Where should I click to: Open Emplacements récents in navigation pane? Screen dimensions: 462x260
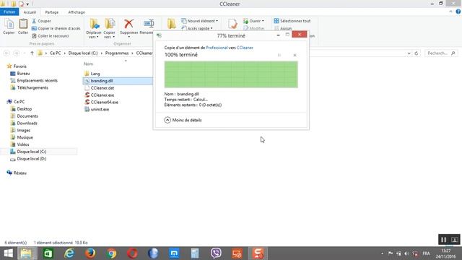pyautogui.click(x=37, y=80)
